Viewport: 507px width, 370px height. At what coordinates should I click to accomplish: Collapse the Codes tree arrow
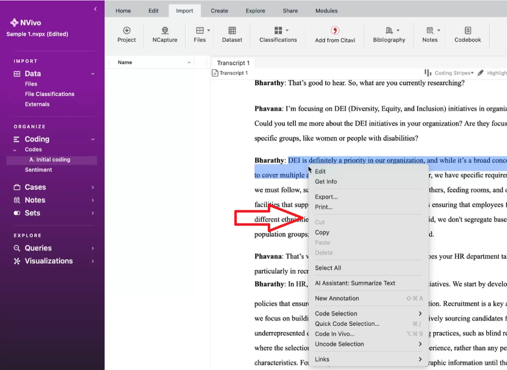pyautogui.click(x=14, y=150)
